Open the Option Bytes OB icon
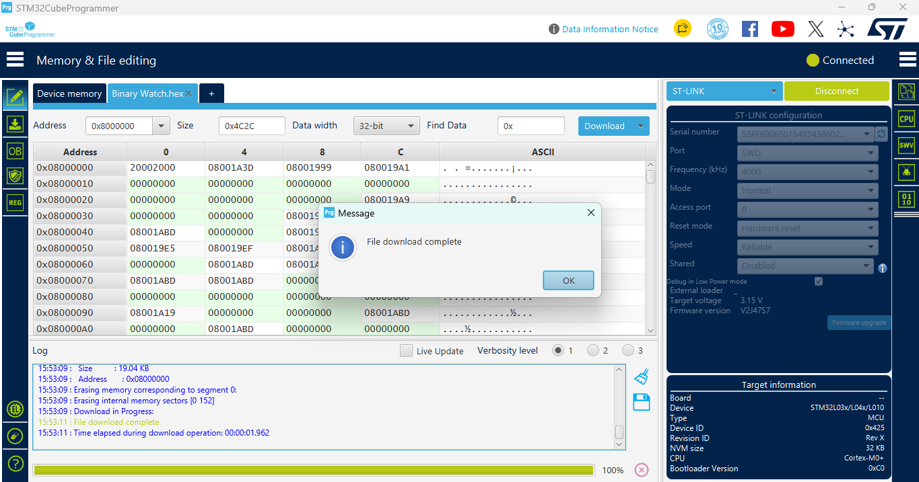 pyautogui.click(x=15, y=151)
